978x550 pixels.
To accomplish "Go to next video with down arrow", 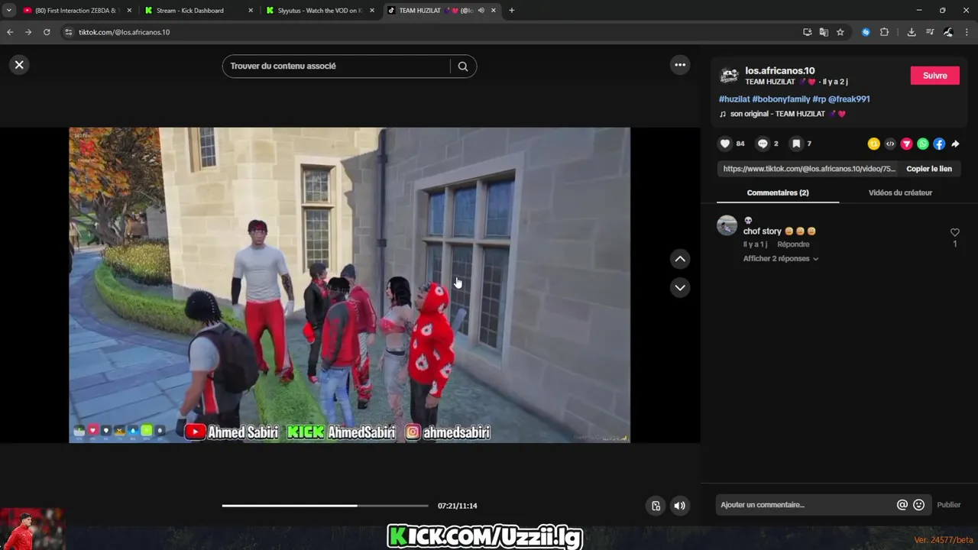I will tap(680, 287).
